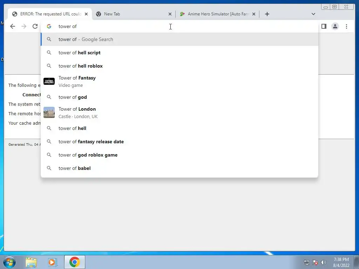Click search icon beside 'tower of babel'
The height and width of the screenshot is (269, 359).
tap(49, 168)
